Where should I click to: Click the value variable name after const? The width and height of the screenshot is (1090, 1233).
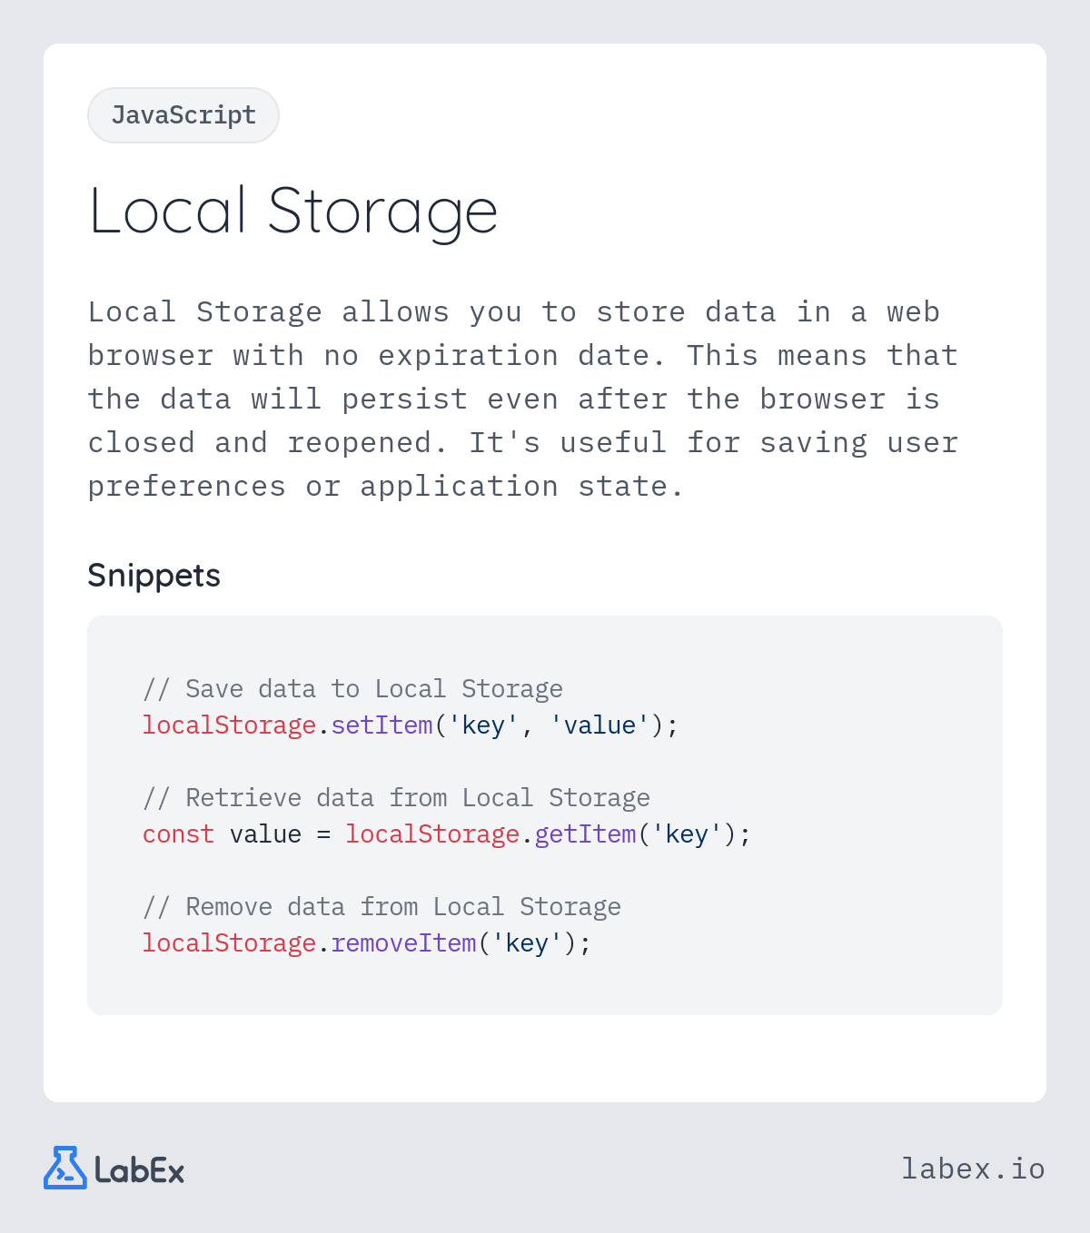265,834
